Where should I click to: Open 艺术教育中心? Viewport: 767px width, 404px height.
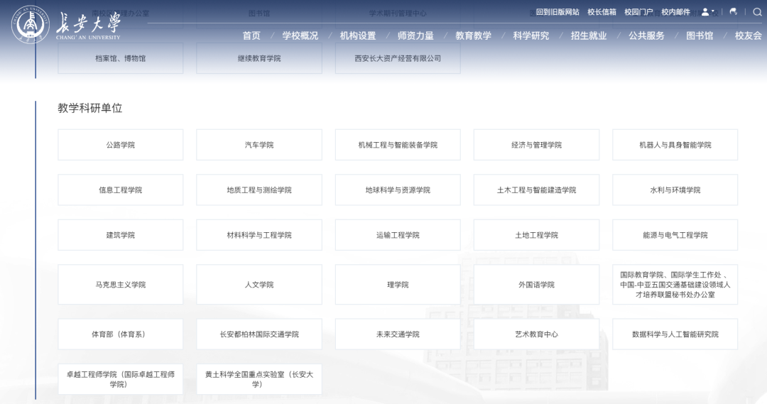point(537,334)
